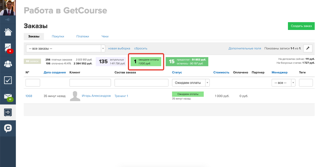Click the 'На бонусных счетах: 1 727 руб.' text
326x167 pixels.
click(296, 63)
